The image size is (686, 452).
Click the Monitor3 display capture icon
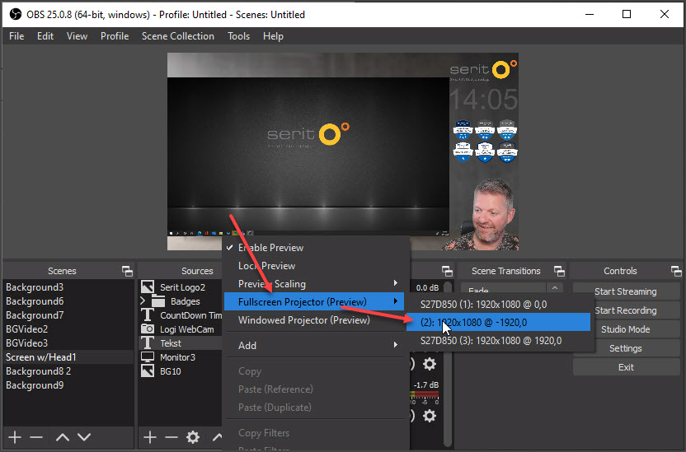[148, 356]
